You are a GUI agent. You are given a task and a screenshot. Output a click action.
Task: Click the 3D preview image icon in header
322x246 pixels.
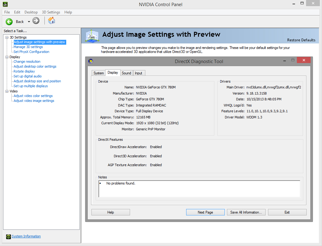92,36
